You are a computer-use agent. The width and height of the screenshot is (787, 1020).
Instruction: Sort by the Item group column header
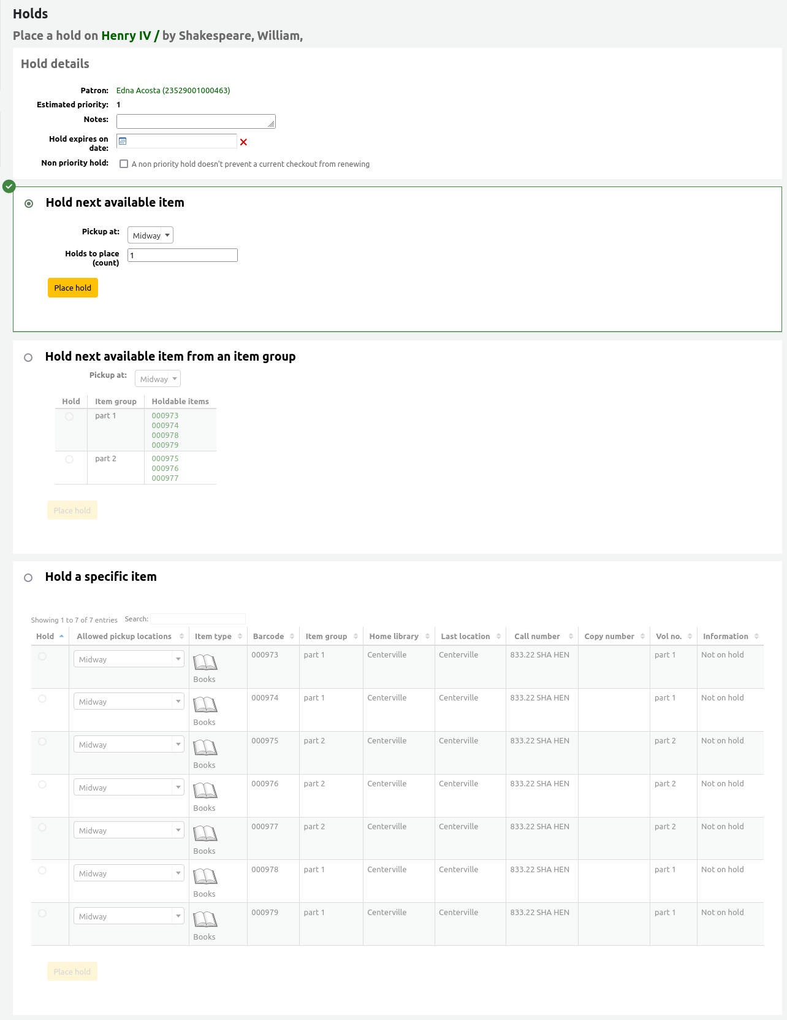(326, 637)
